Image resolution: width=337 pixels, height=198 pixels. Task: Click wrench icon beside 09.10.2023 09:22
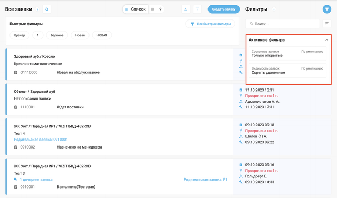(x=241, y=142)
